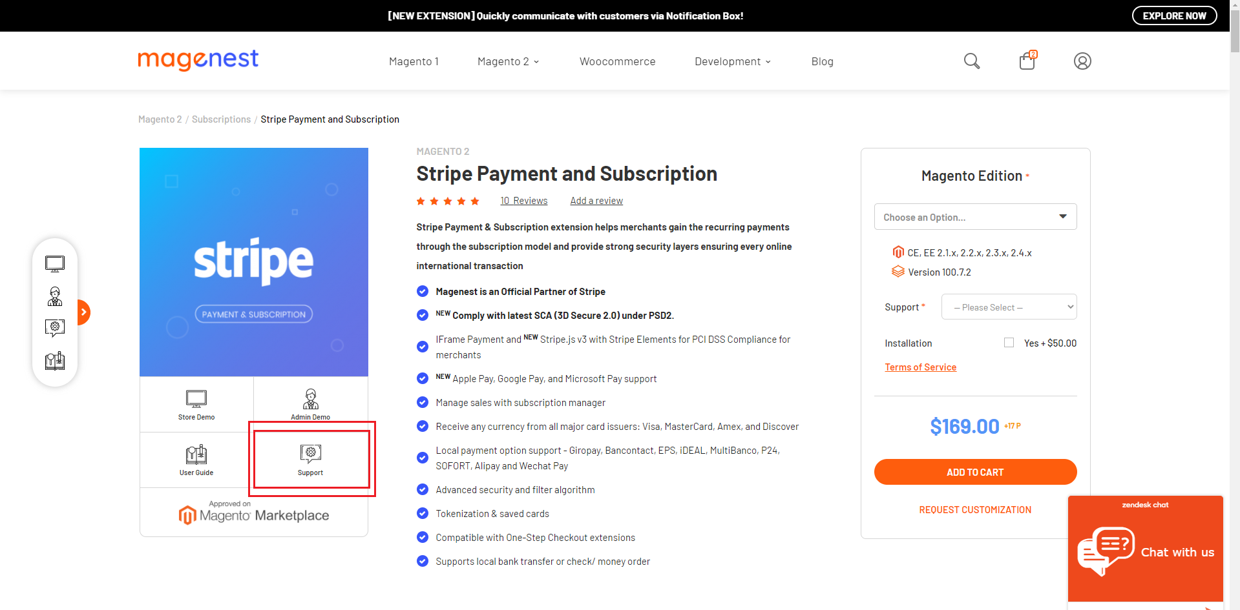
Task: Click the user account profile icon
Action: tap(1082, 61)
